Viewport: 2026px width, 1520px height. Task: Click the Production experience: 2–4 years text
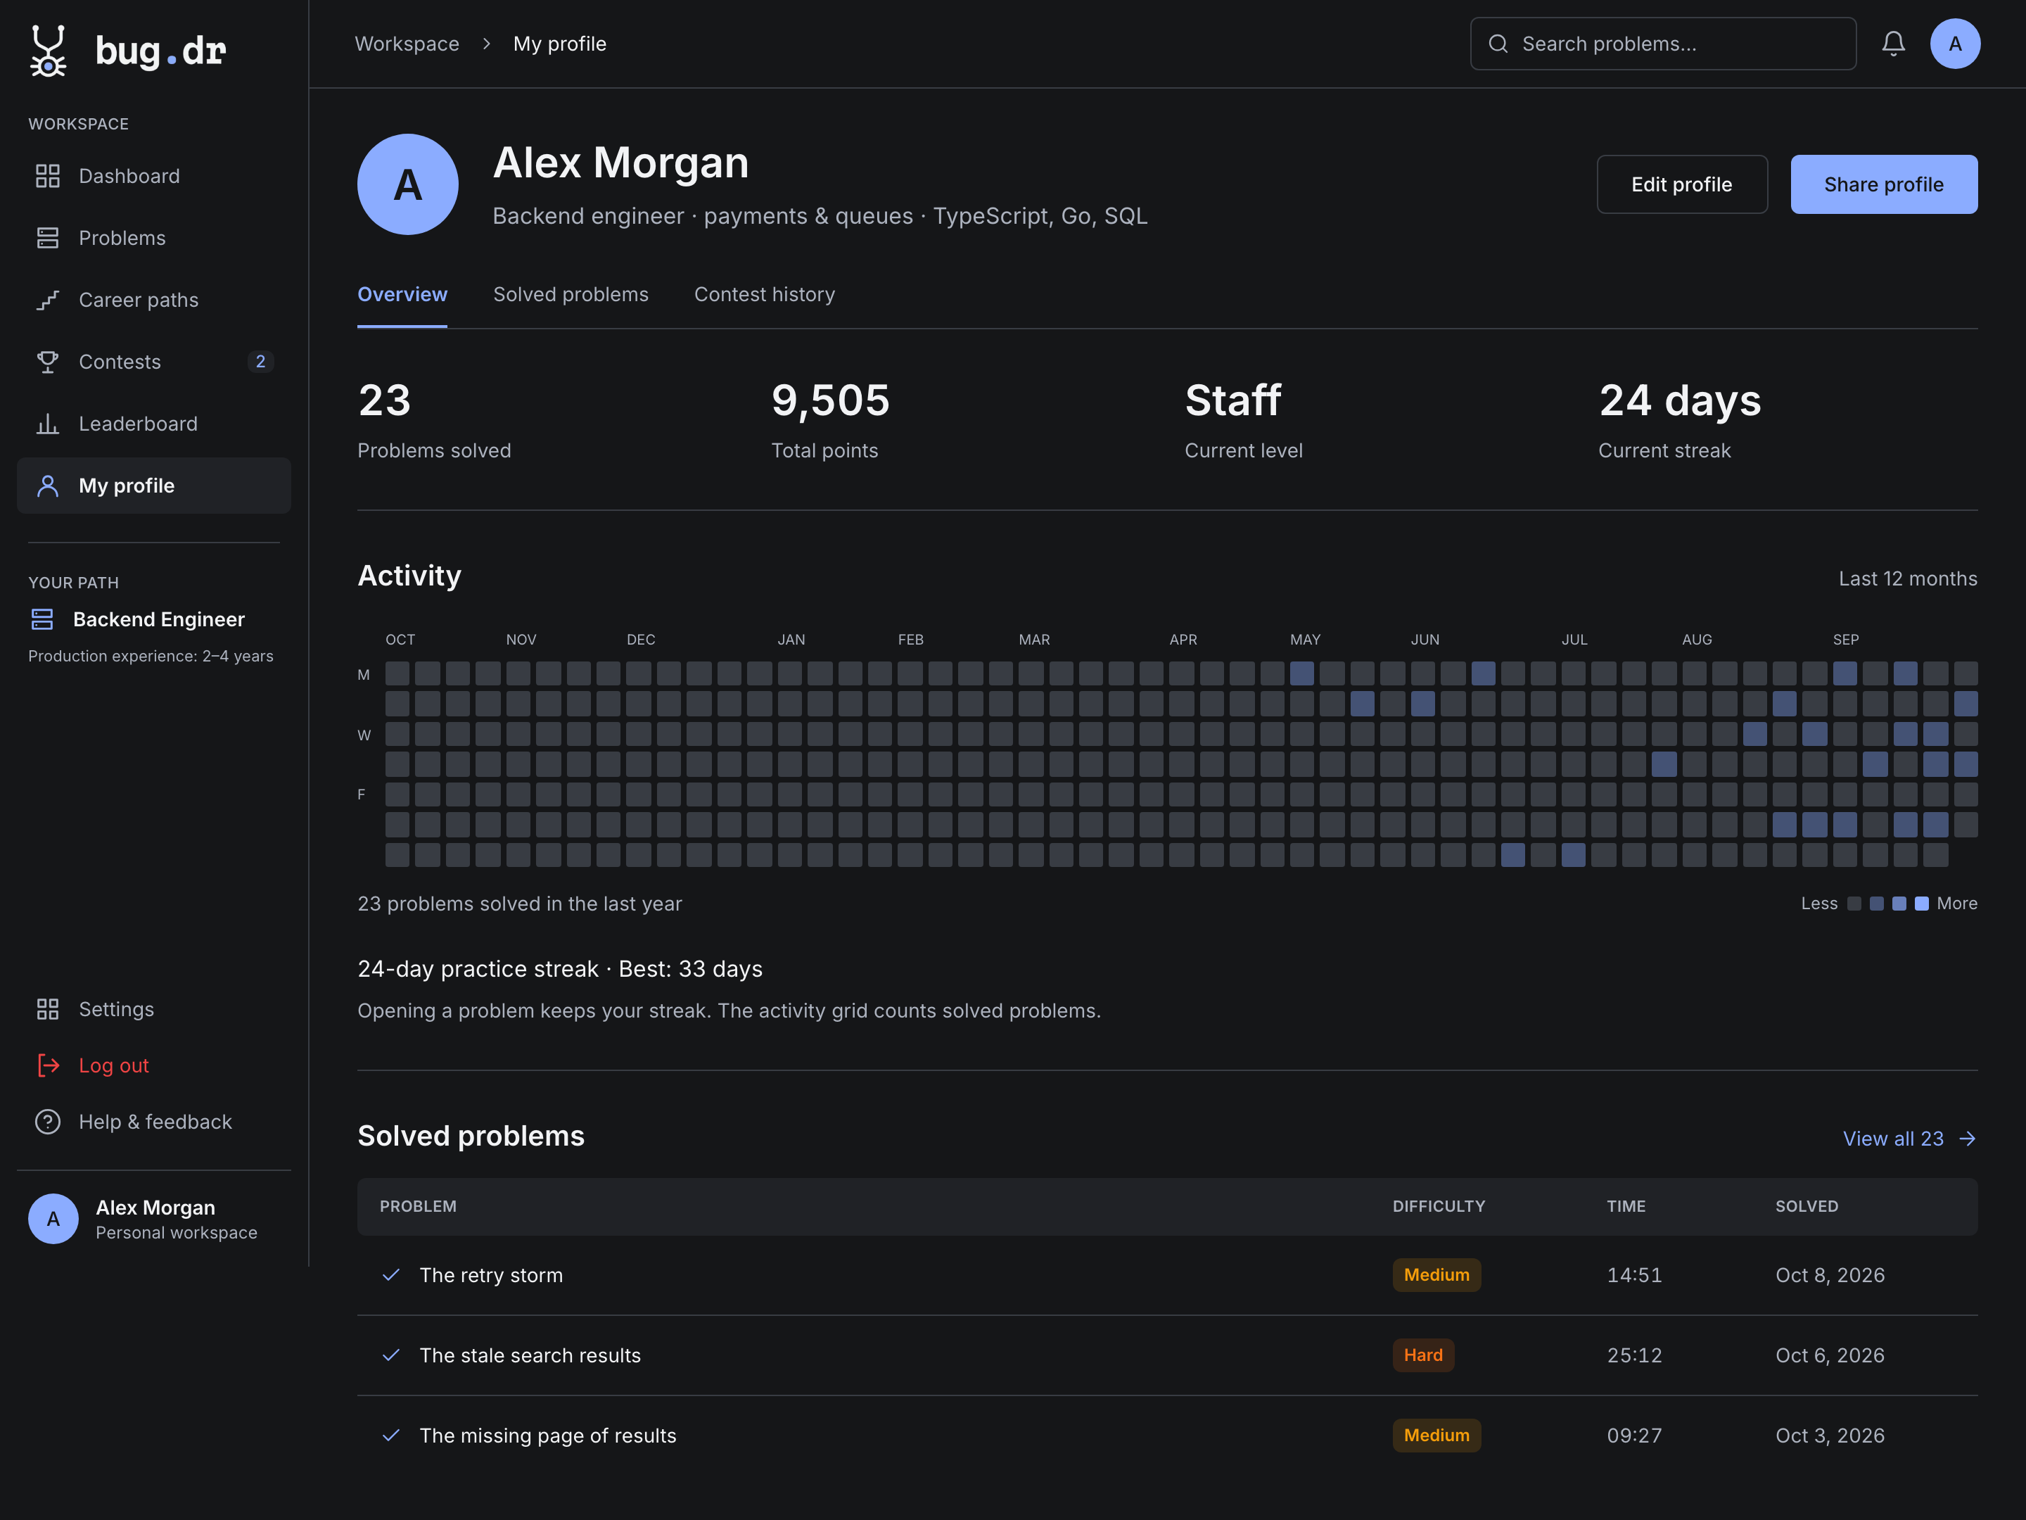(151, 656)
